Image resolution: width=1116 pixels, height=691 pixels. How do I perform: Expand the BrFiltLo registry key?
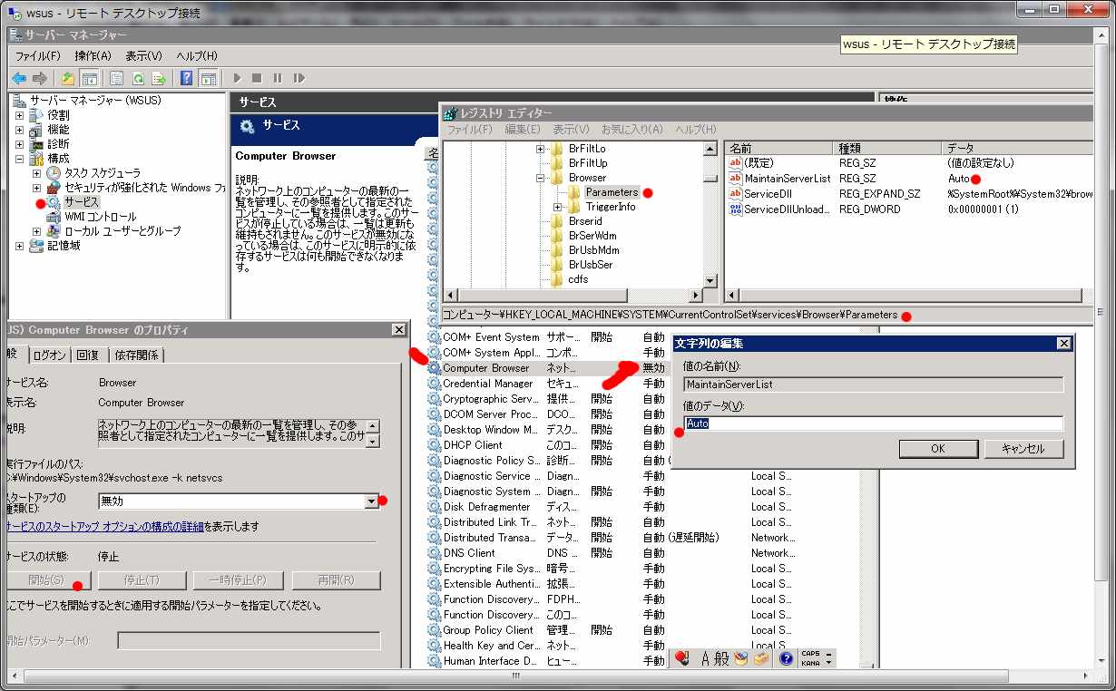[x=541, y=149]
